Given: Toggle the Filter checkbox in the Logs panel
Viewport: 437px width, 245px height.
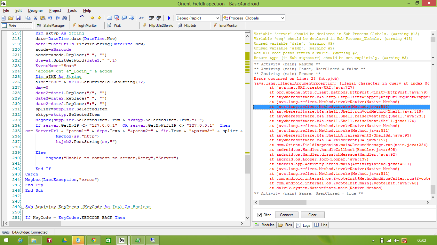Looking at the screenshot, I should point(260,215).
